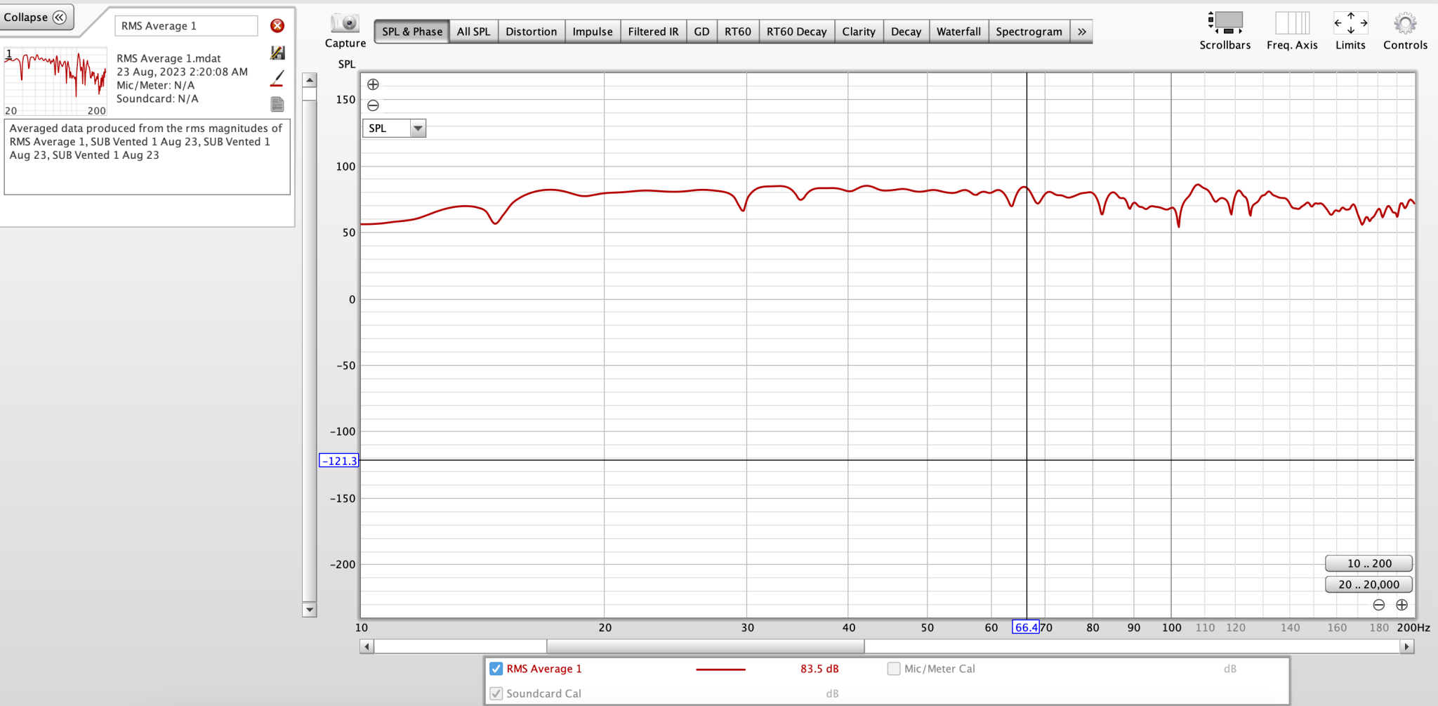Image resolution: width=1438 pixels, height=706 pixels.
Task: Click the change cal data icon
Action: [277, 53]
